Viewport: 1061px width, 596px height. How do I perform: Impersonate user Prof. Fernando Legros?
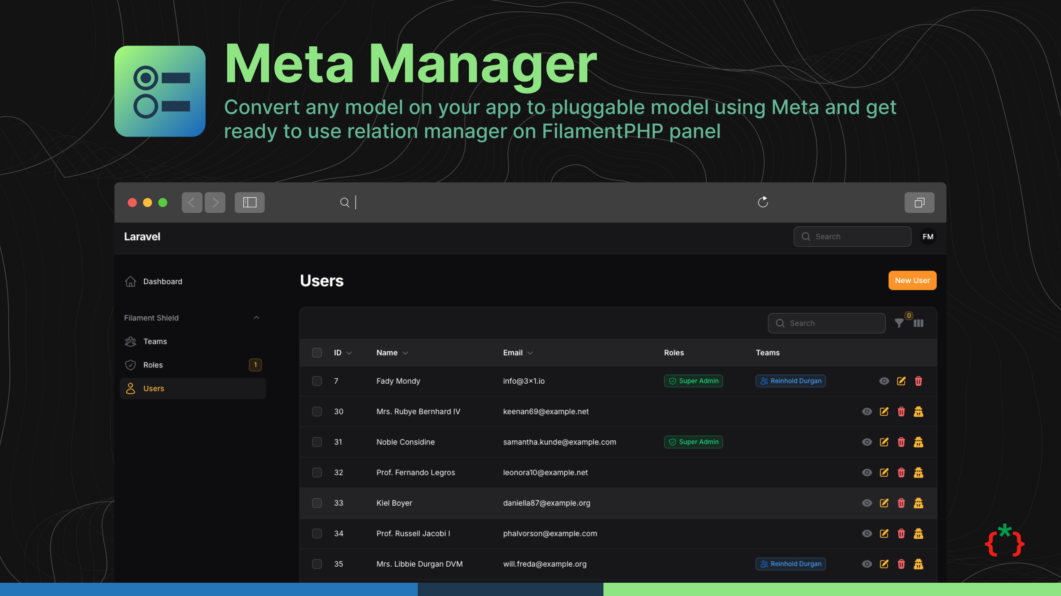(x=918, y=472)
